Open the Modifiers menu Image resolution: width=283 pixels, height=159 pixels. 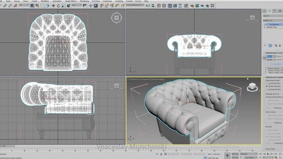click(45, 1)
